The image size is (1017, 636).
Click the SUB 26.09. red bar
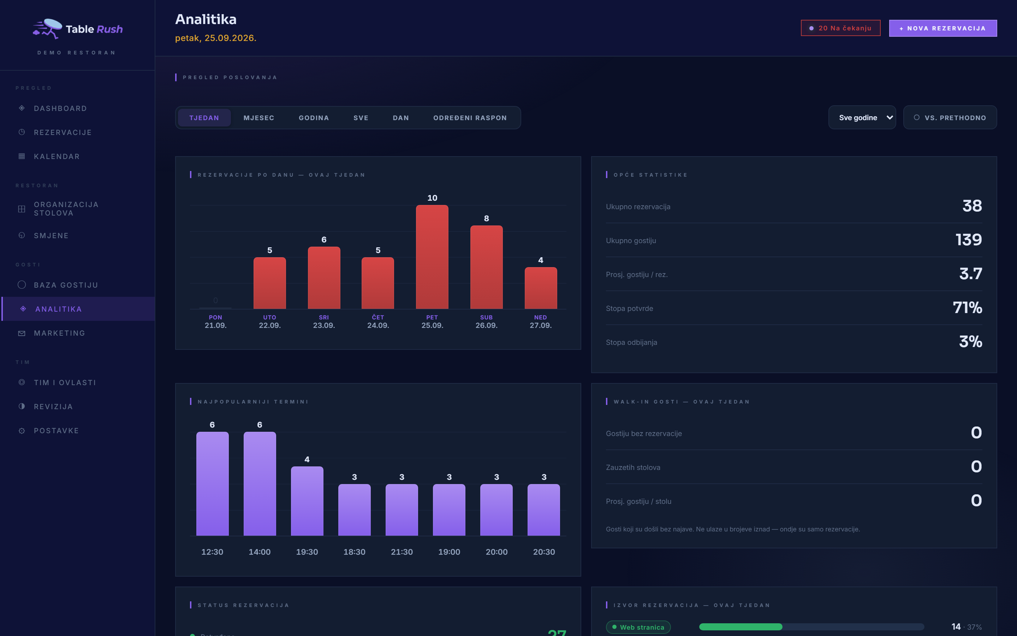486,267
